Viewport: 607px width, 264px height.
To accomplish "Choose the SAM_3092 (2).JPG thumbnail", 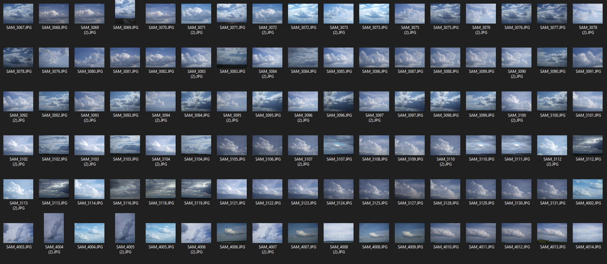I will click(19, 101).
